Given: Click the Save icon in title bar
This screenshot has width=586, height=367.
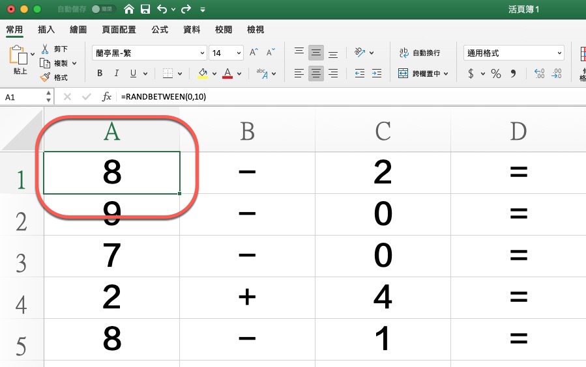Looking at the screenshot, I should pyautogui.click(x=145, y=10).
